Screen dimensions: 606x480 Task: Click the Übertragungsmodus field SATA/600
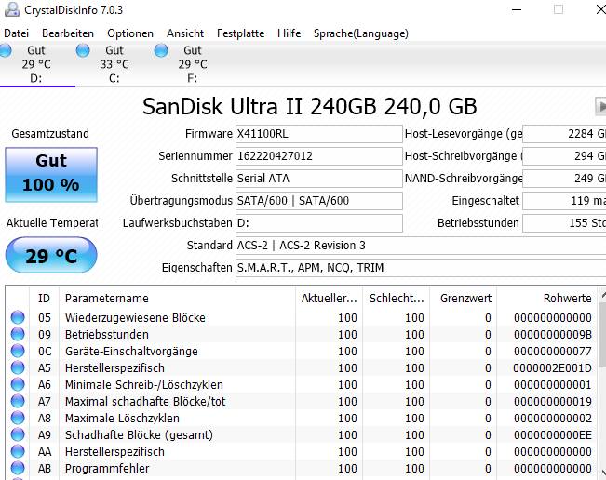click(319, 201)
